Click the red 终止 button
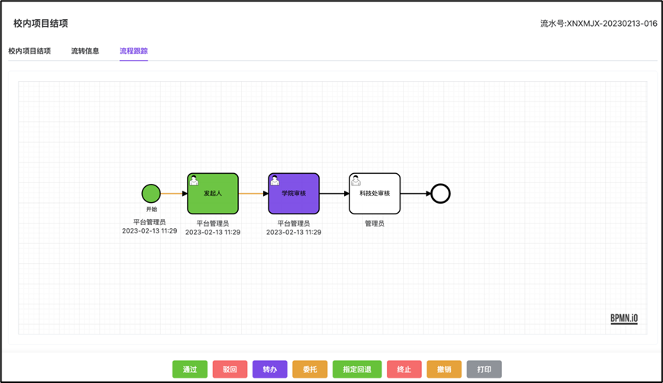663x383 pixels. [404, 369]
